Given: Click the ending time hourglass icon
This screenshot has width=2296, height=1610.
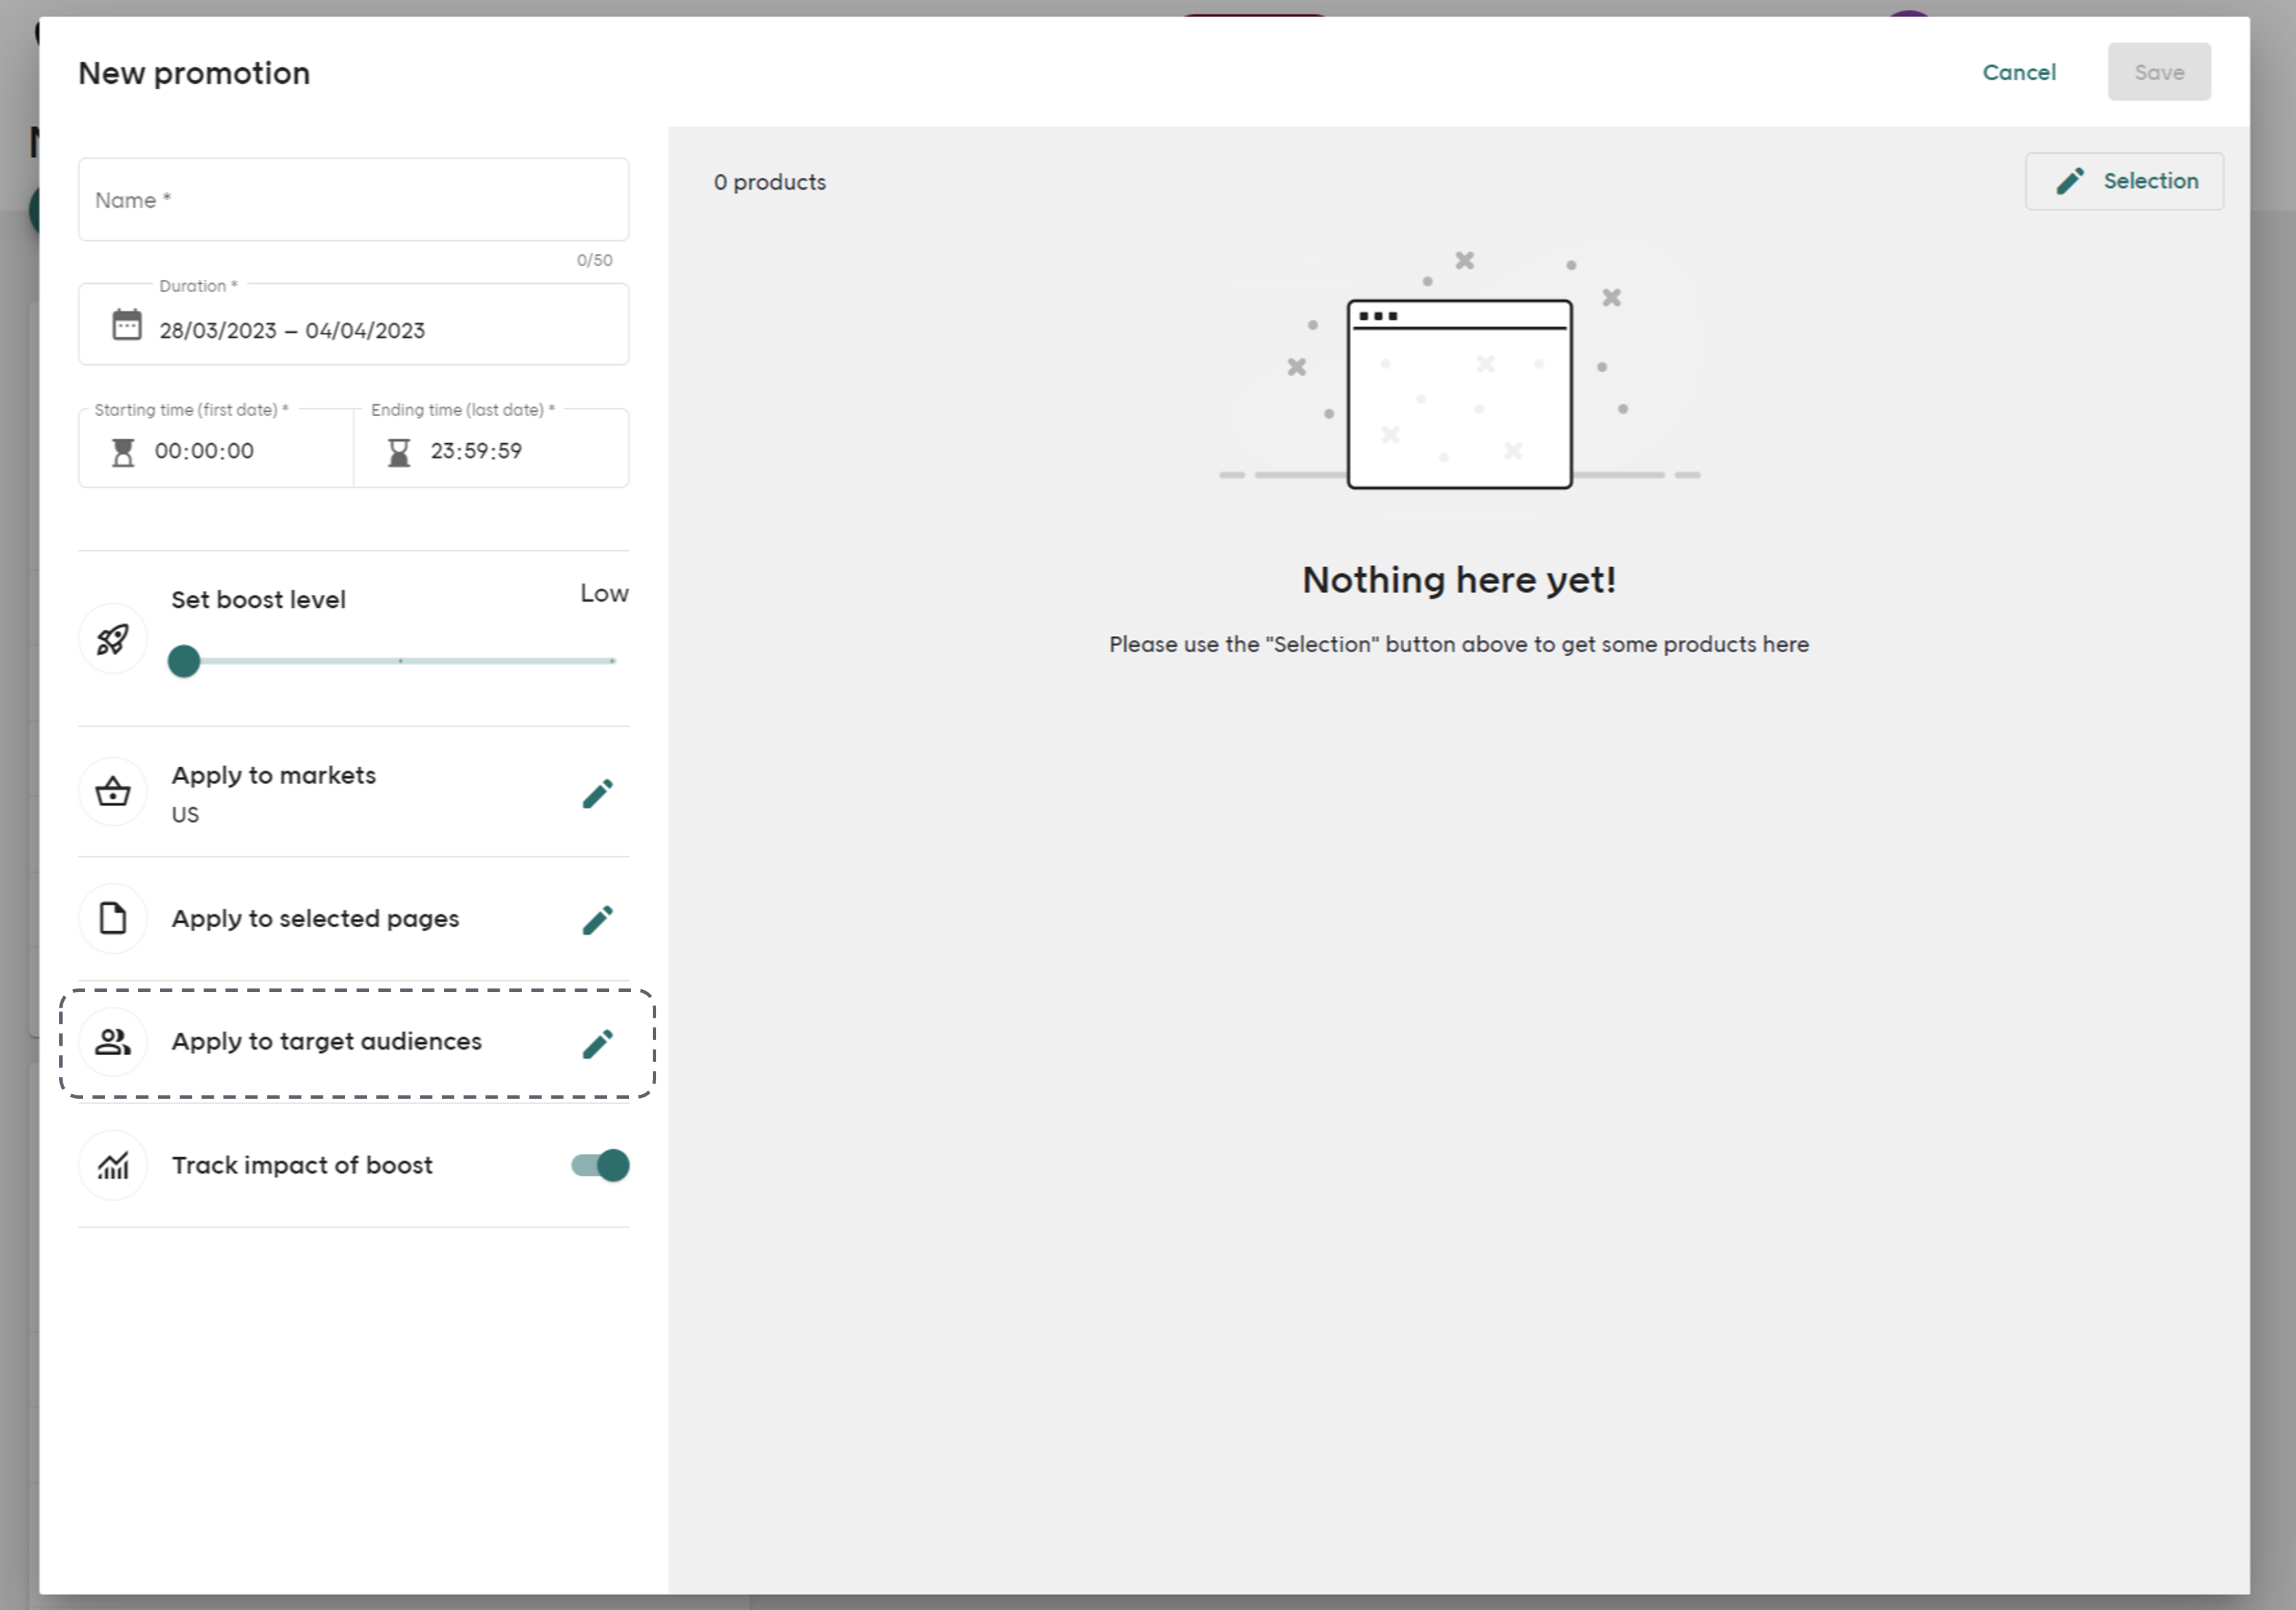Looking at the screenshot, I should click(399, 452).
